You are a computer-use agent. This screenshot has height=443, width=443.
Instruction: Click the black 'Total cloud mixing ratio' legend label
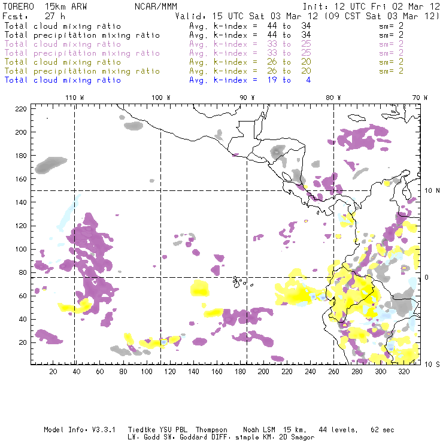click(63, 26)
